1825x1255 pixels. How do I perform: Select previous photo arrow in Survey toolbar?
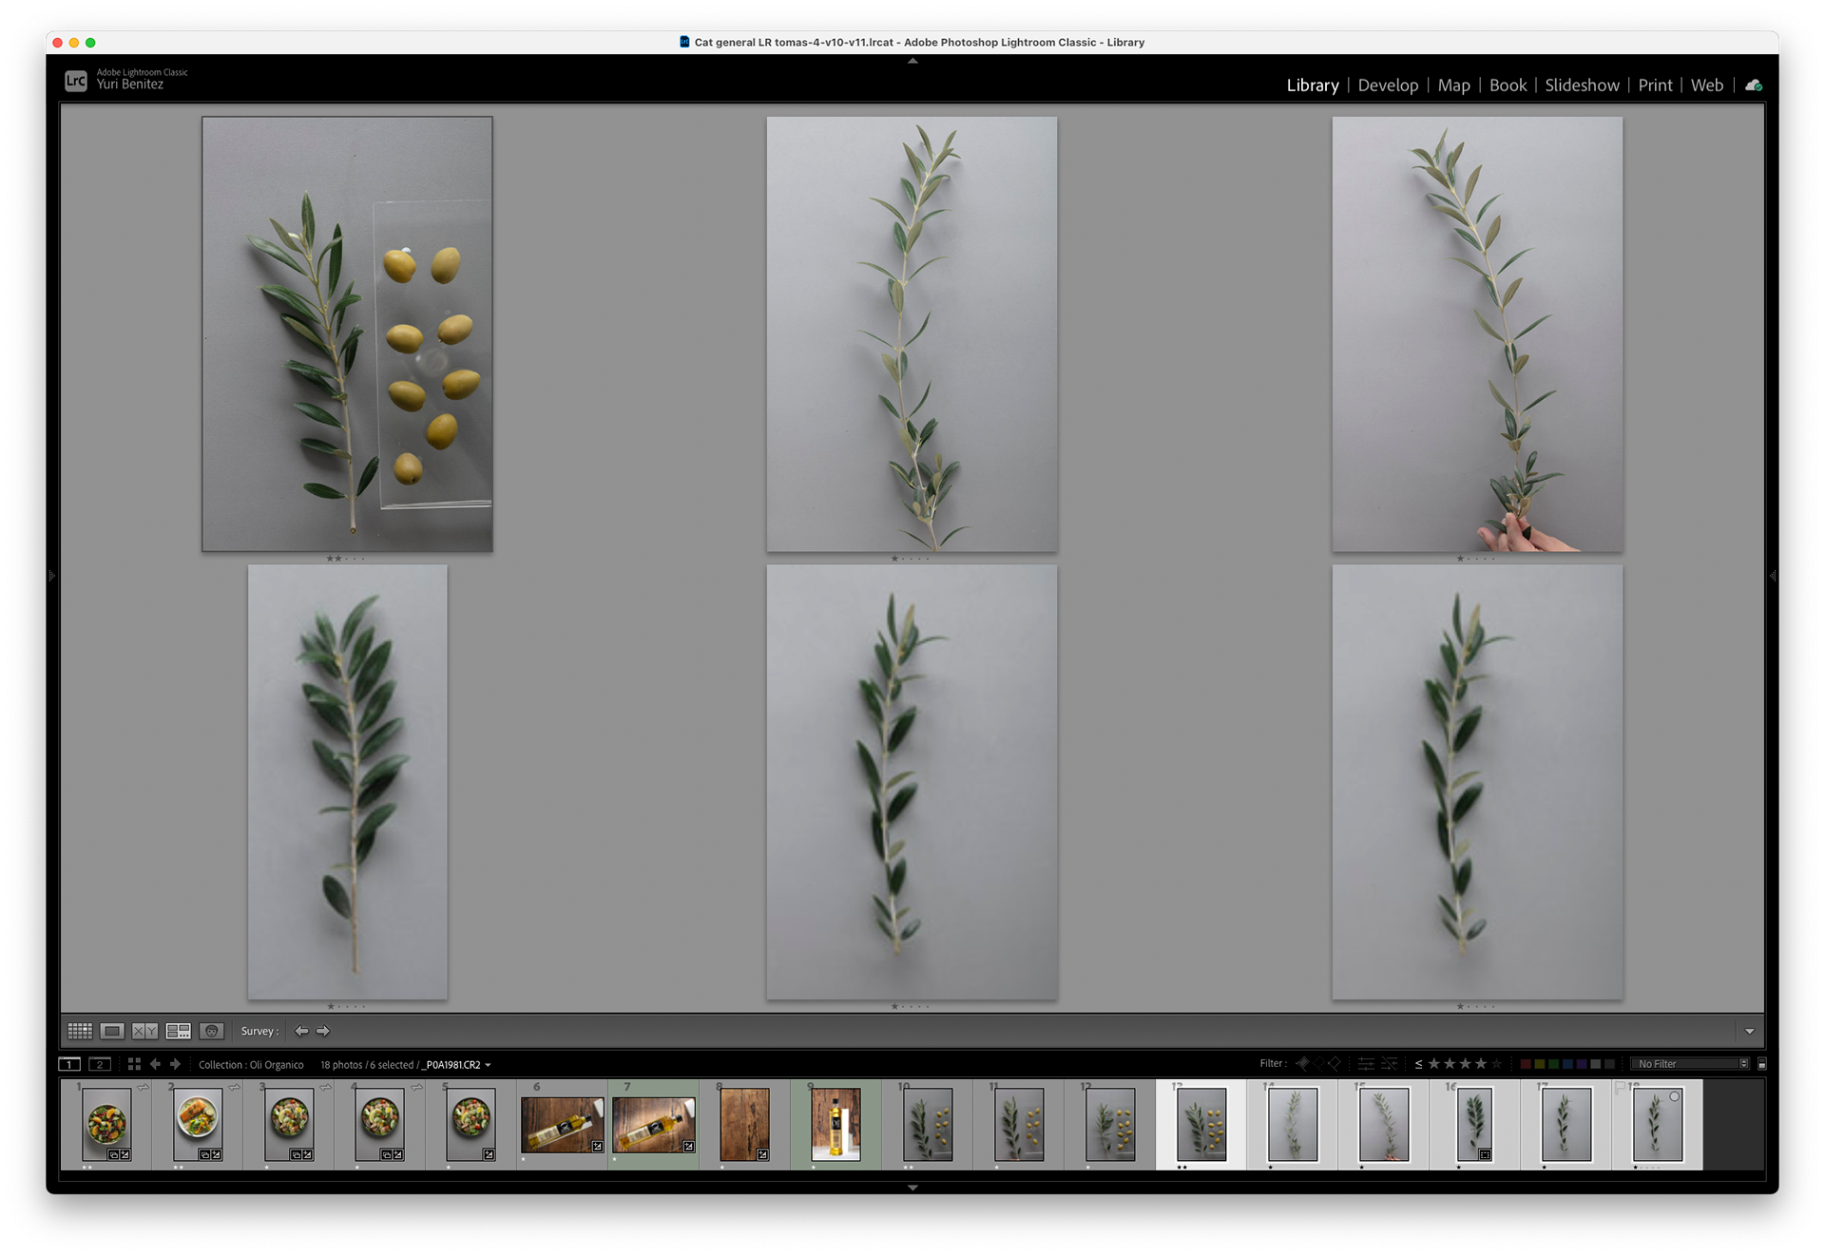pyautogui.click(x=301, y=1031)
